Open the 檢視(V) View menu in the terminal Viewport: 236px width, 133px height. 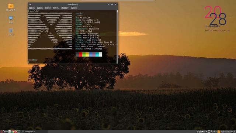pos(48,8)
